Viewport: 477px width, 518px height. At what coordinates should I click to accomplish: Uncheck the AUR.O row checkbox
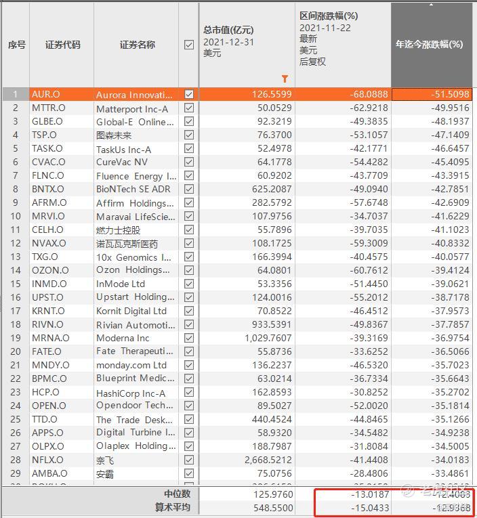coord(189,94)
